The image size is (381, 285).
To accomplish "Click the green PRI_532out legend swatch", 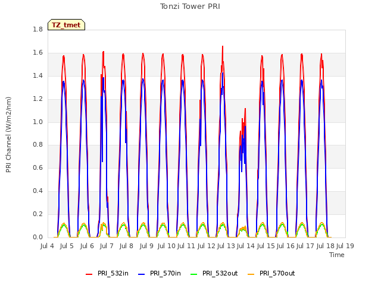I will 194,274.
